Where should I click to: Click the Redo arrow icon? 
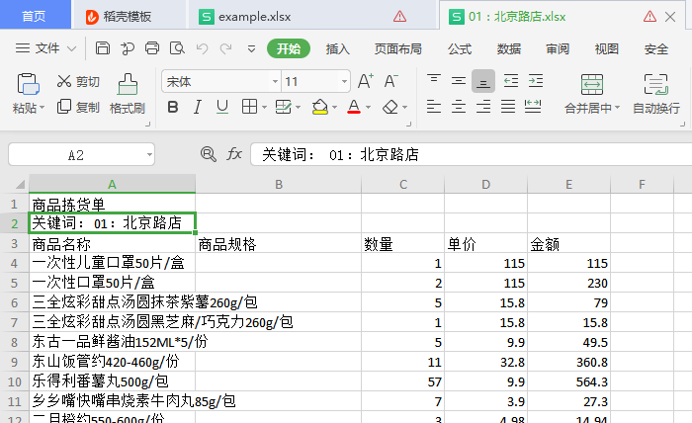pos(226,48)
